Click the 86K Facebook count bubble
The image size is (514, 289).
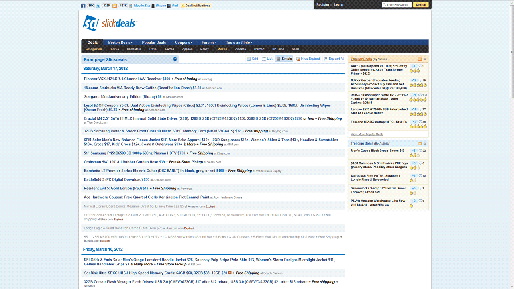click(x=91, y=6)
